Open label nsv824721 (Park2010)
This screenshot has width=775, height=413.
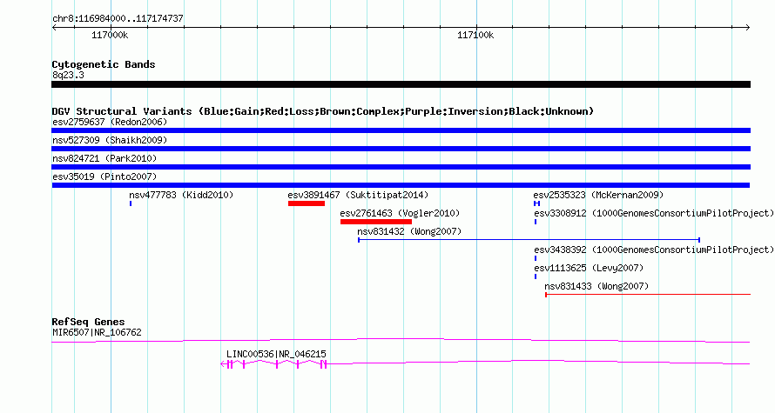click(x=104, y=158)
